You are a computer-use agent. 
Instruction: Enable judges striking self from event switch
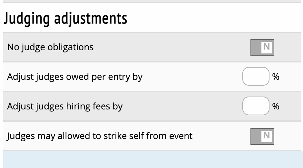(x=262, y=136)
